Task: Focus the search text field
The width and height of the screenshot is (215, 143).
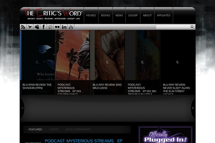Action: [x=173, y=27]
